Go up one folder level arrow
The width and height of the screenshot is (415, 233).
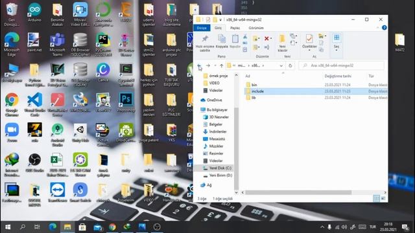tap(221, 65)
